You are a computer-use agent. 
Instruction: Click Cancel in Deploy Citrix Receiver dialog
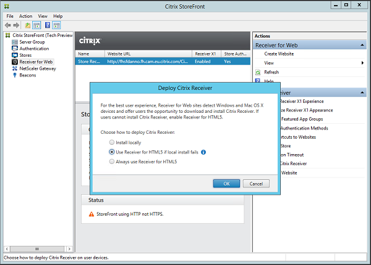click(x=255, y=184)
